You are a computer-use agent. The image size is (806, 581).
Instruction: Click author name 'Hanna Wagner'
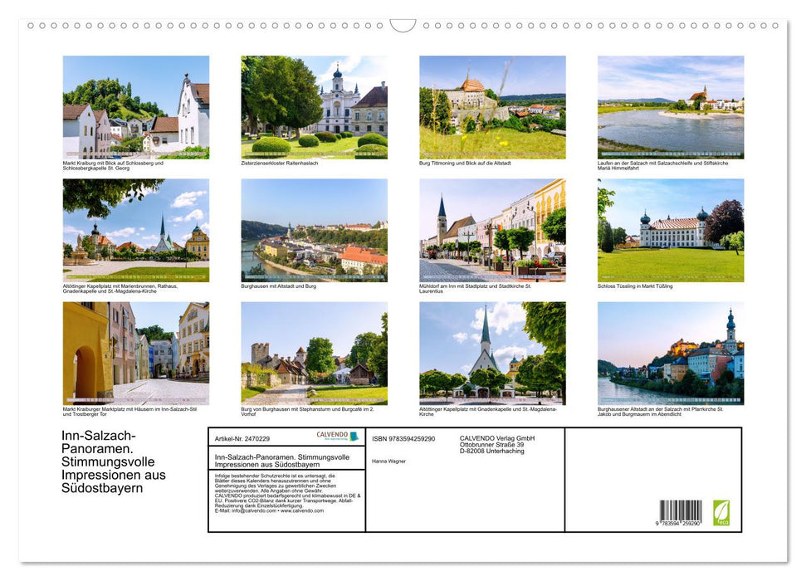pos(388,461)
